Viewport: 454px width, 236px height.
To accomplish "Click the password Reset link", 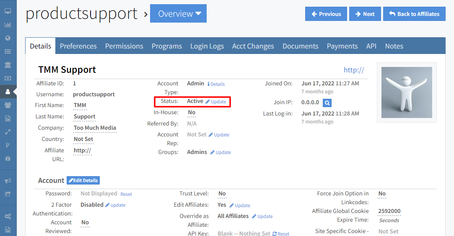I will tap(126, 194).
